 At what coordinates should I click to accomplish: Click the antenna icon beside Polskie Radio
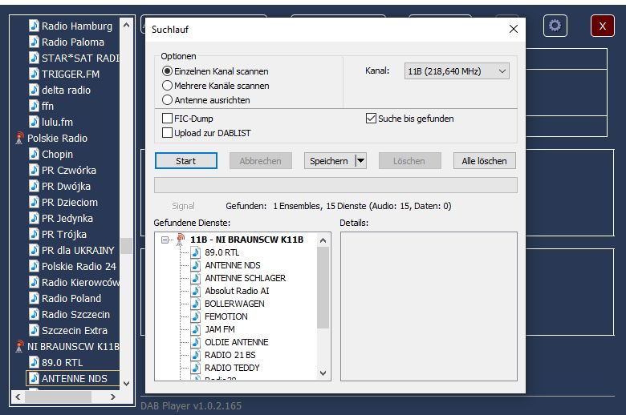[x=20, y=139]
